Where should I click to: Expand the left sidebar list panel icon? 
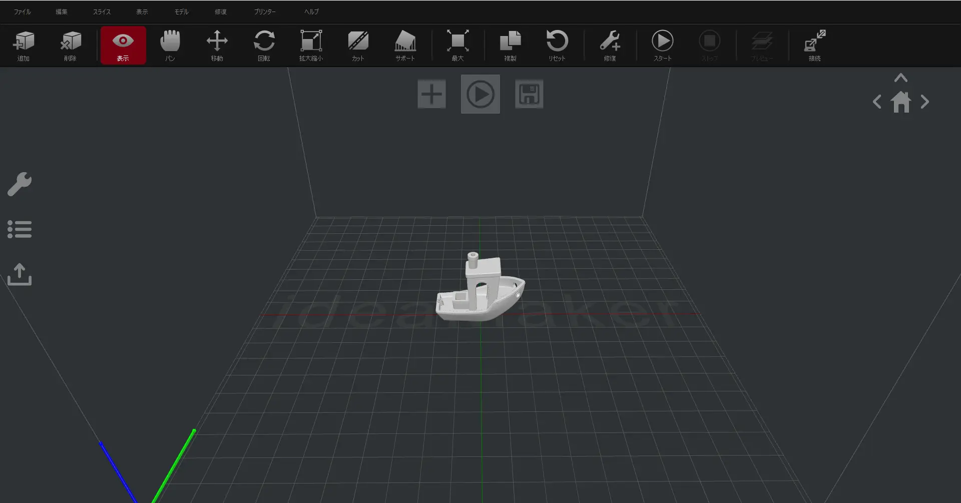(x=20, y=229)
